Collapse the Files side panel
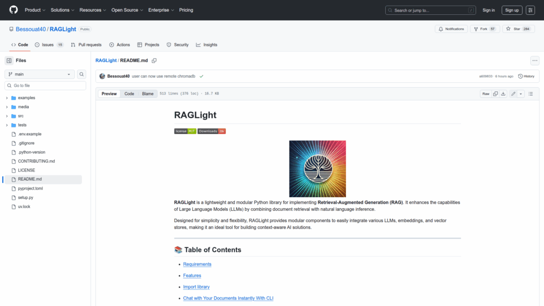Viewport: 544px width, 306px height. pos(9,61)
